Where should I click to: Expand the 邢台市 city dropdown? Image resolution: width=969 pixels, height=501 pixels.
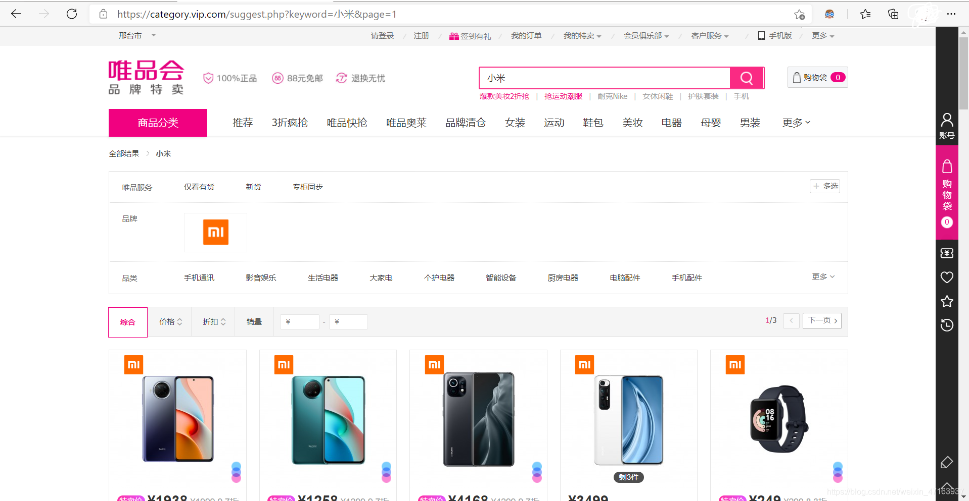click(x=137, y=36)
